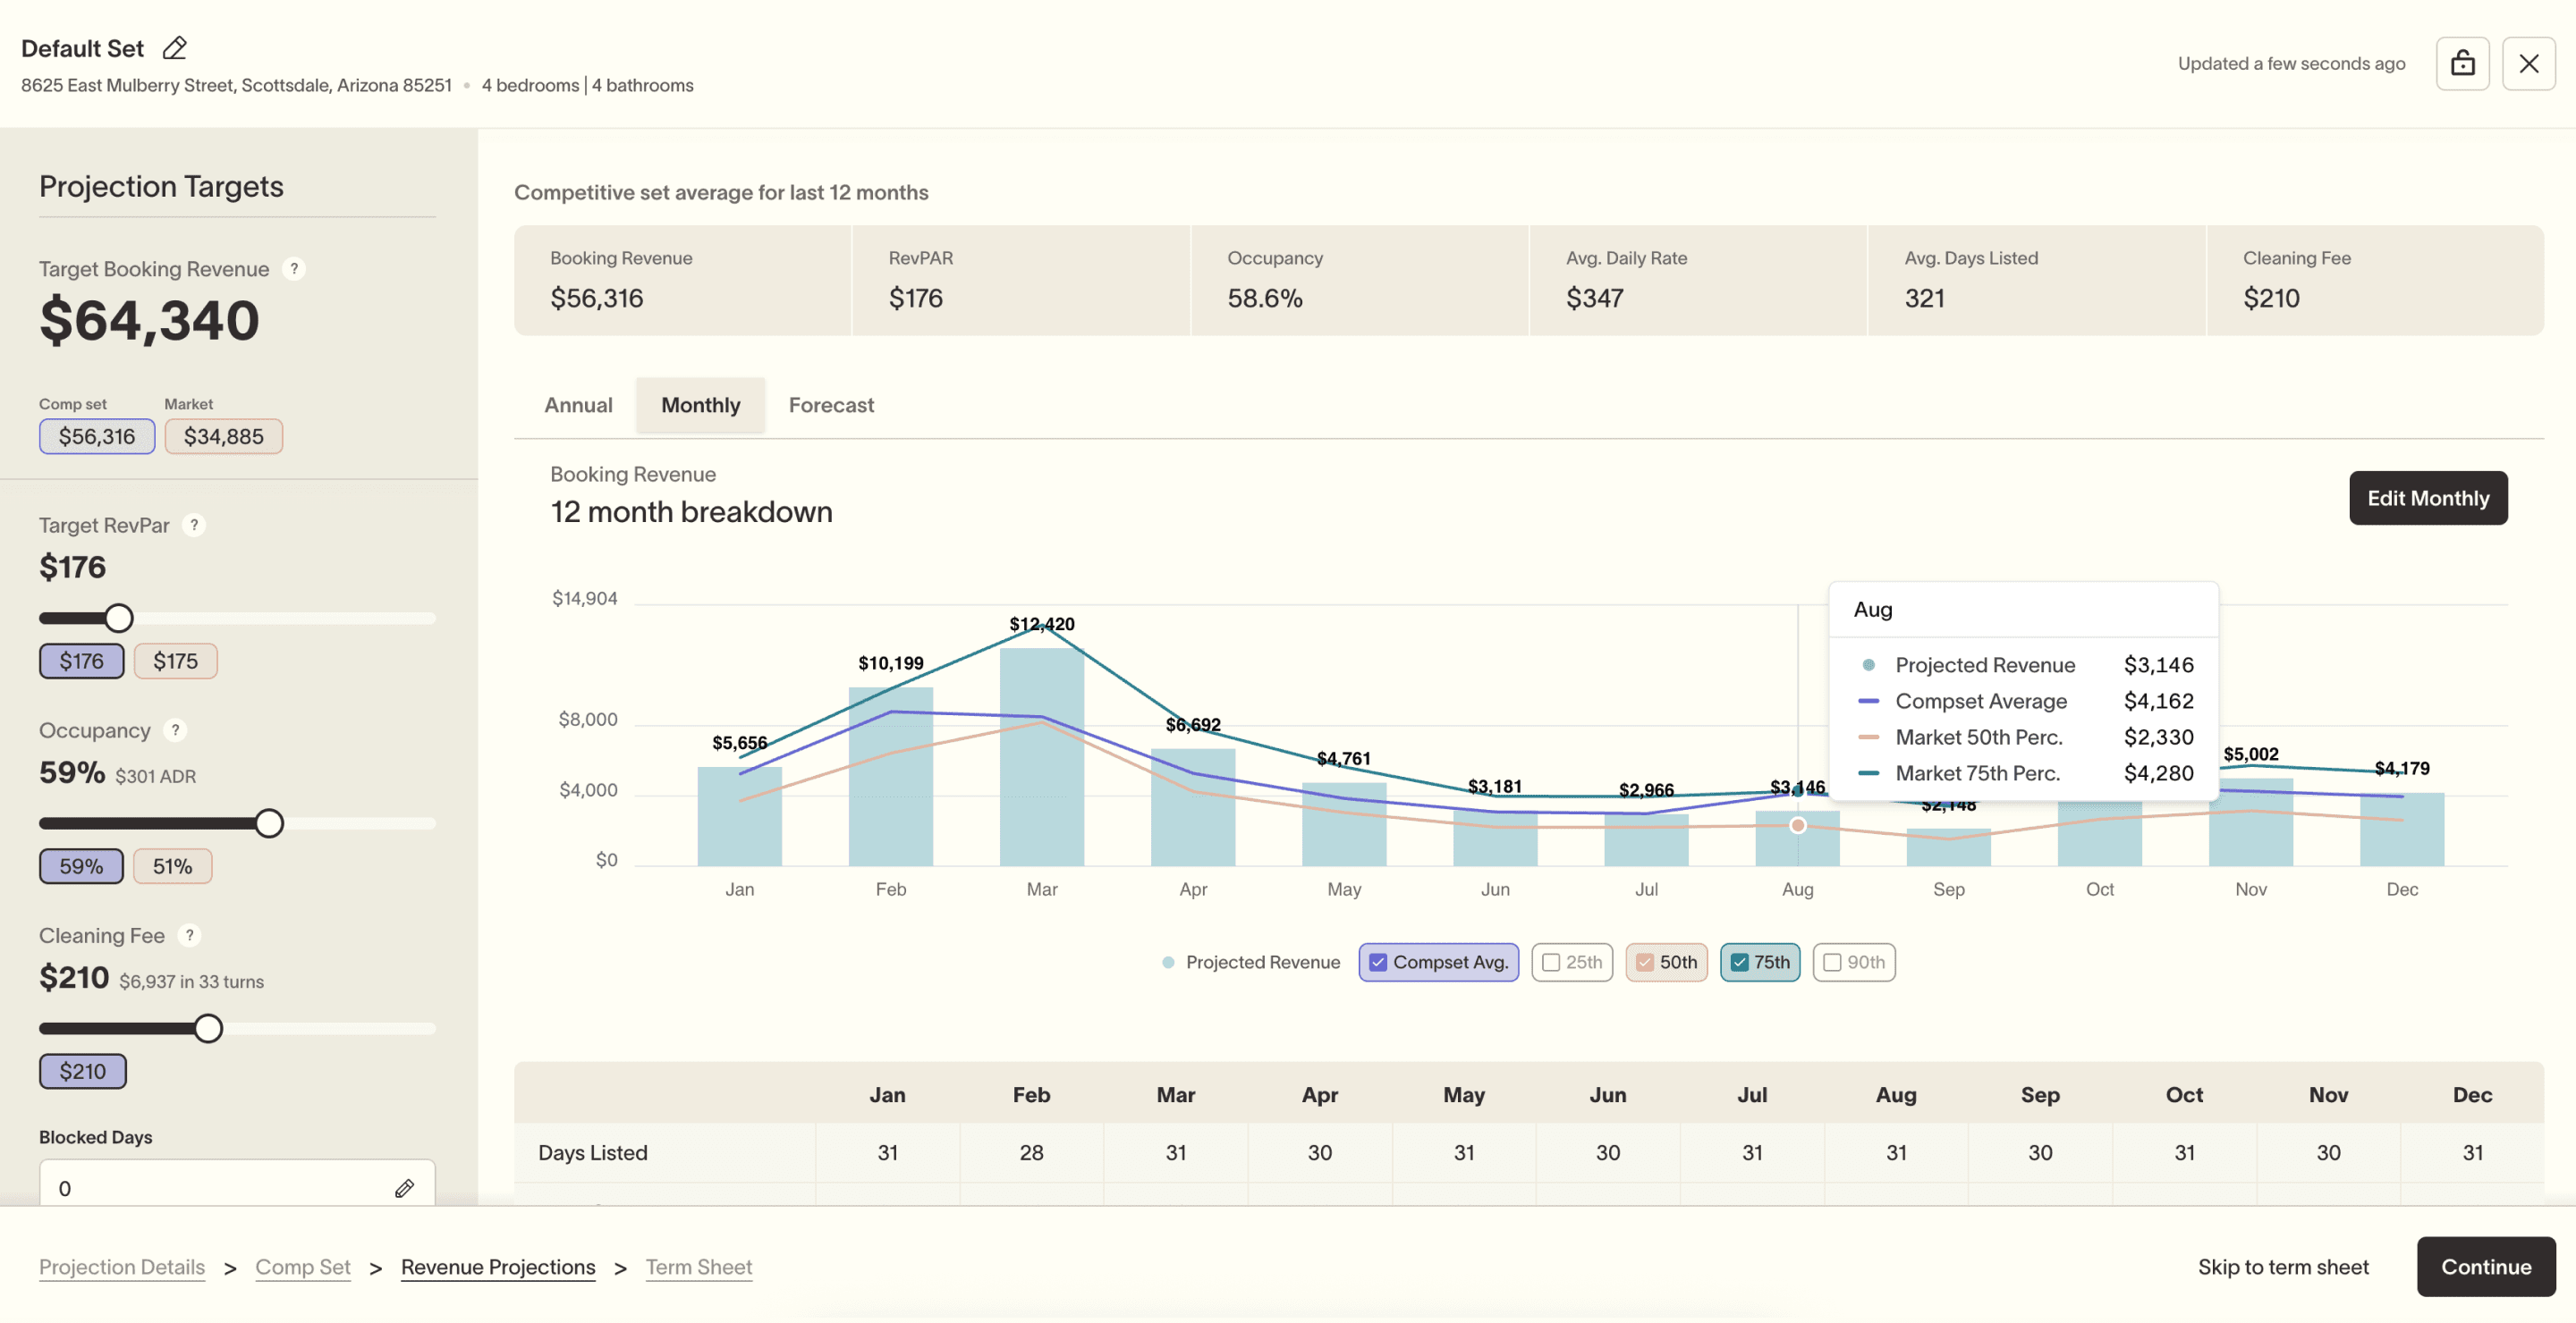Image resolution: width=2576 pixels, height=1323 pixels.
Task: Click Skip to term sheet
Action: (x=2283, y=1267)
